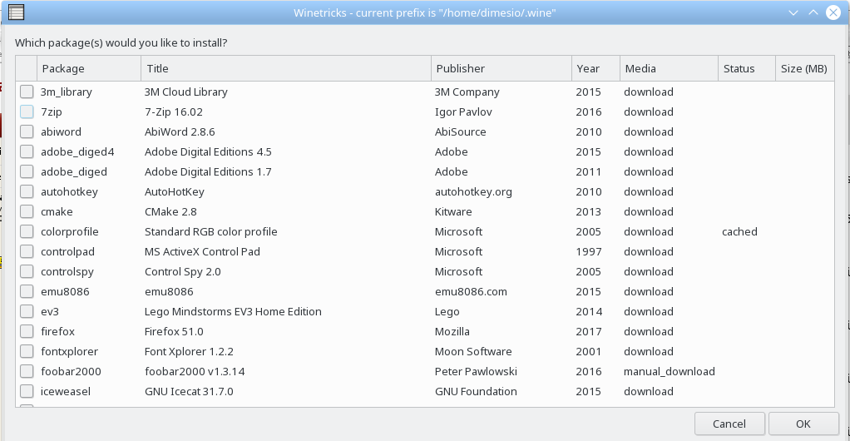850x441 pixels.
Task: Confirm selection with the OK button
Action: pos(803,424)
